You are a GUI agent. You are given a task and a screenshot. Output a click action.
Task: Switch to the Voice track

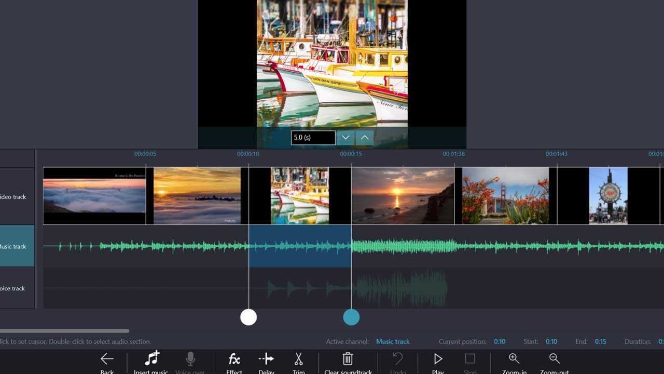[x=13, y=288]
